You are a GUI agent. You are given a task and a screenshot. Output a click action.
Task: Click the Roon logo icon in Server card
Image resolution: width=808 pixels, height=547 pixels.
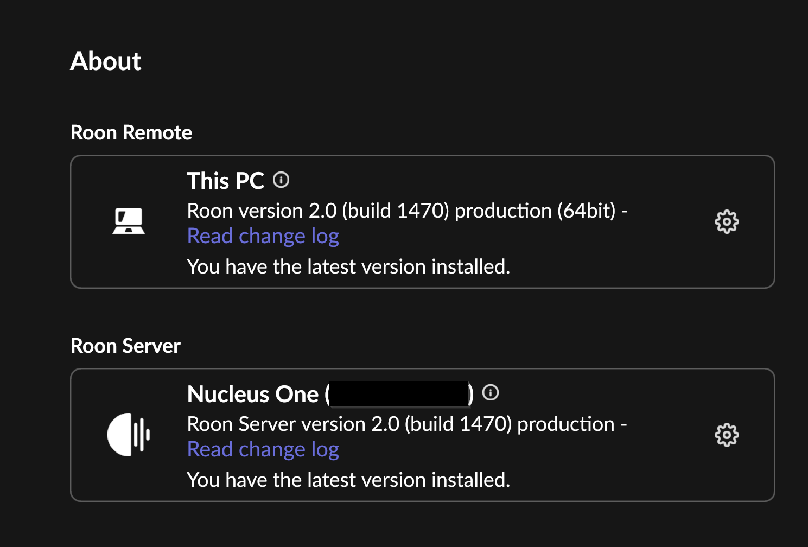tap(129, 435)
